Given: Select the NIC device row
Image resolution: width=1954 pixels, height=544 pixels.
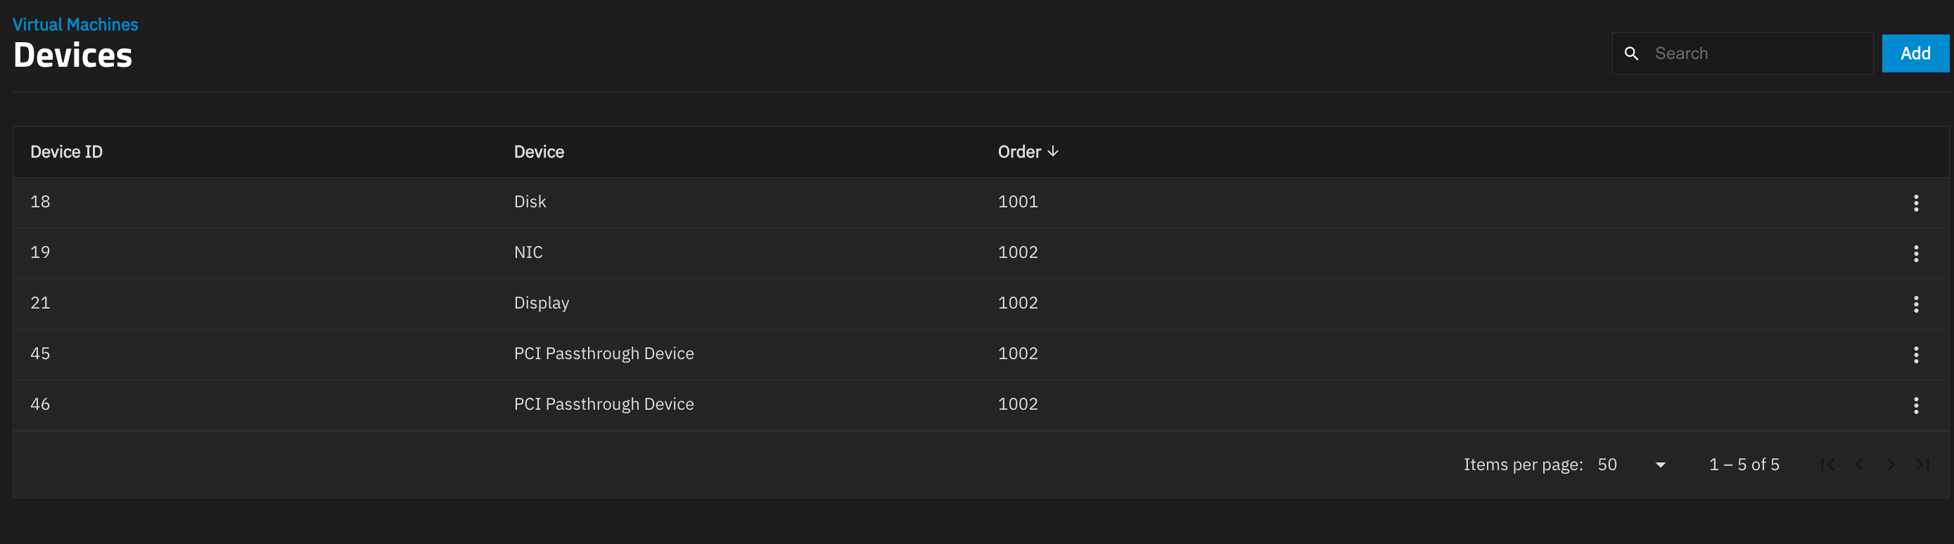Looking at the screenshot, I should (980, 253).
